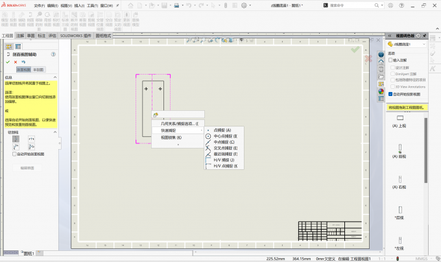Cancel section view with the red X in panel
The height and width of the screenshot is (262, 441).
[16, 62]
